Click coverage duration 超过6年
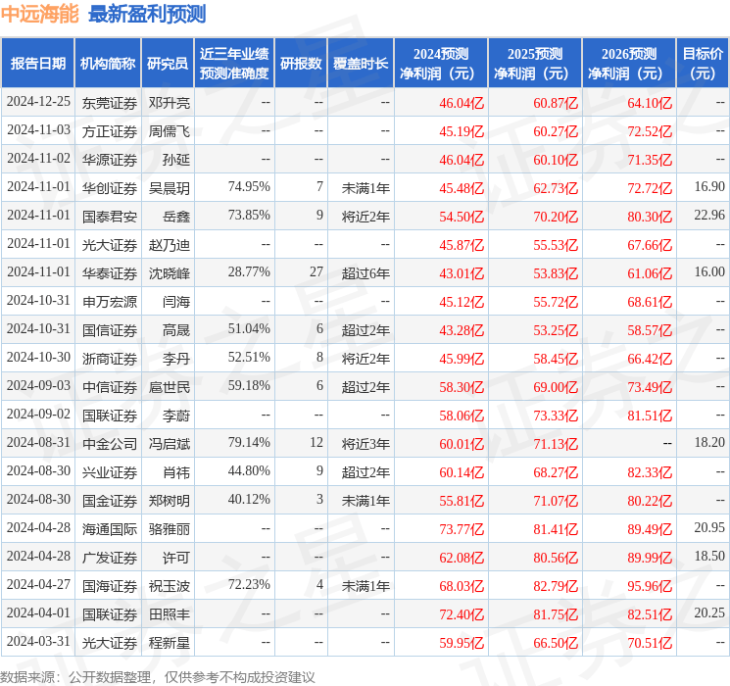The image size is (730, 686). click(365, 273)
